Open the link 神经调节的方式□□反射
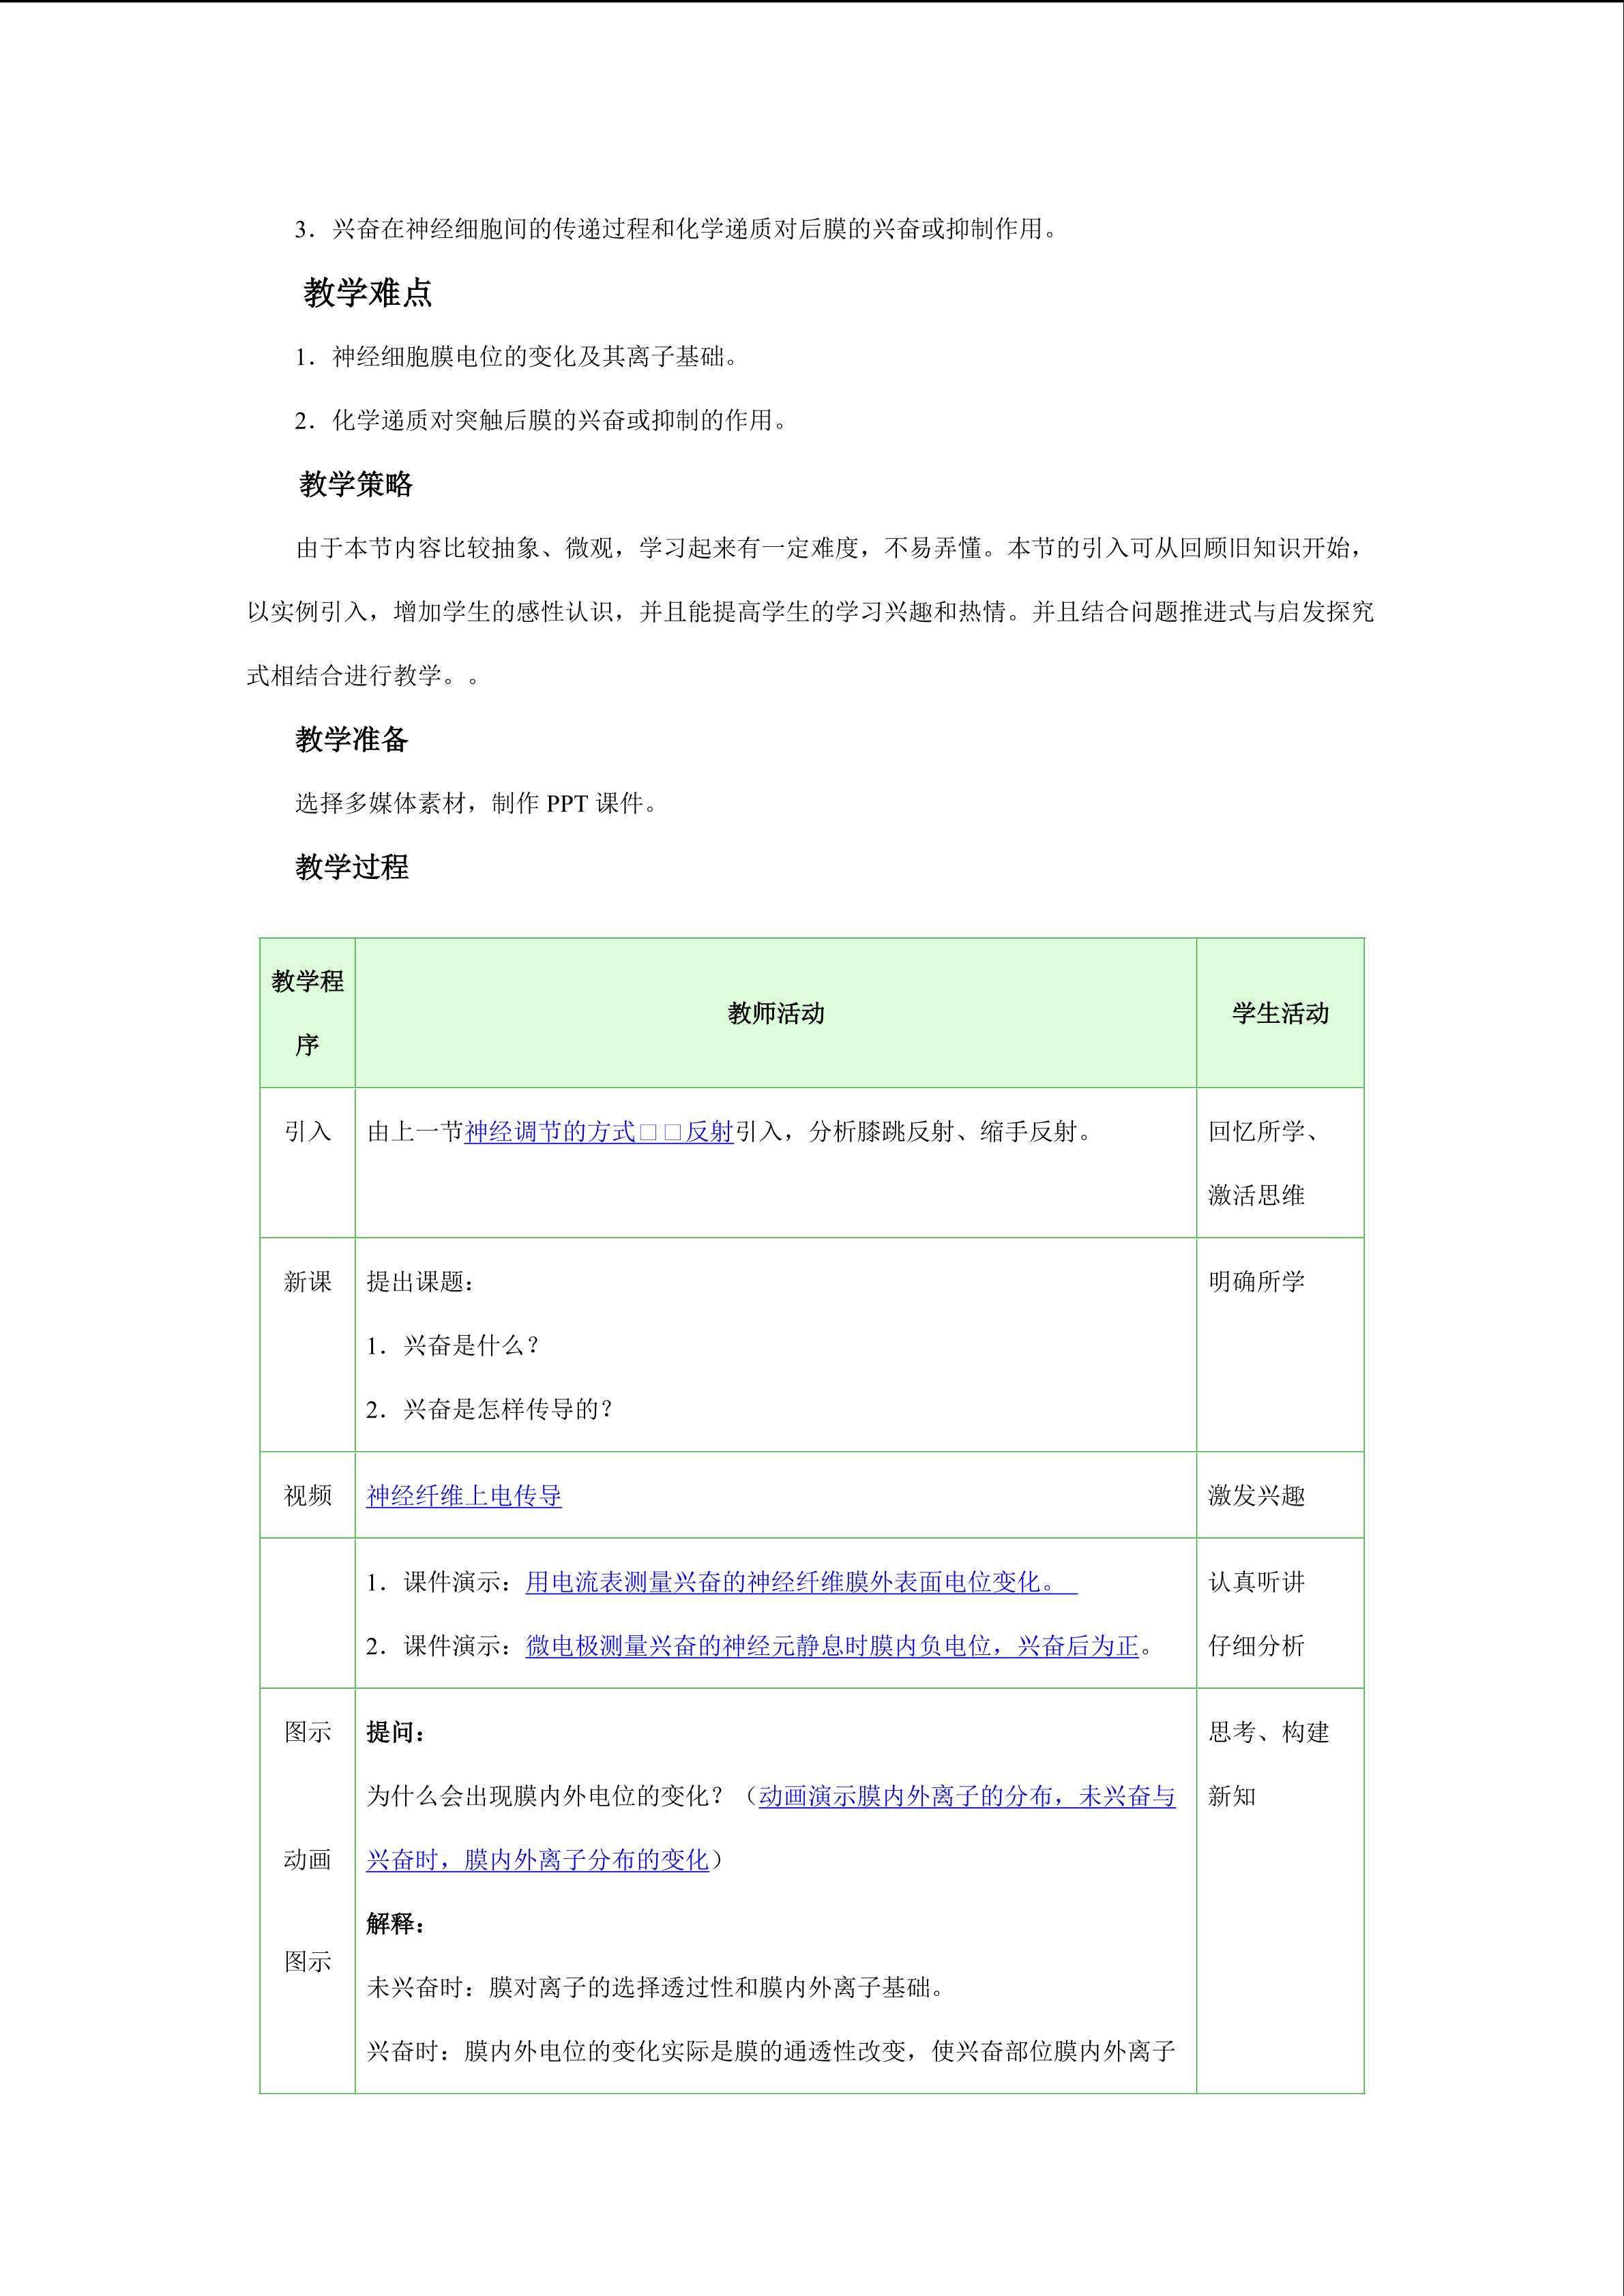The image size is (1624, 2296). [599, 1132]
